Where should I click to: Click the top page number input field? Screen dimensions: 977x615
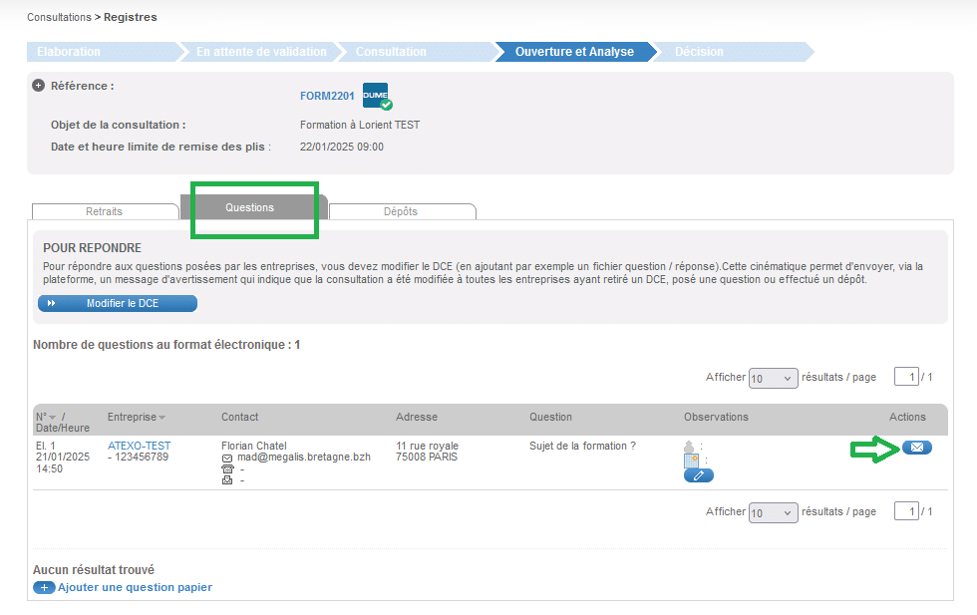coord(905,377)
